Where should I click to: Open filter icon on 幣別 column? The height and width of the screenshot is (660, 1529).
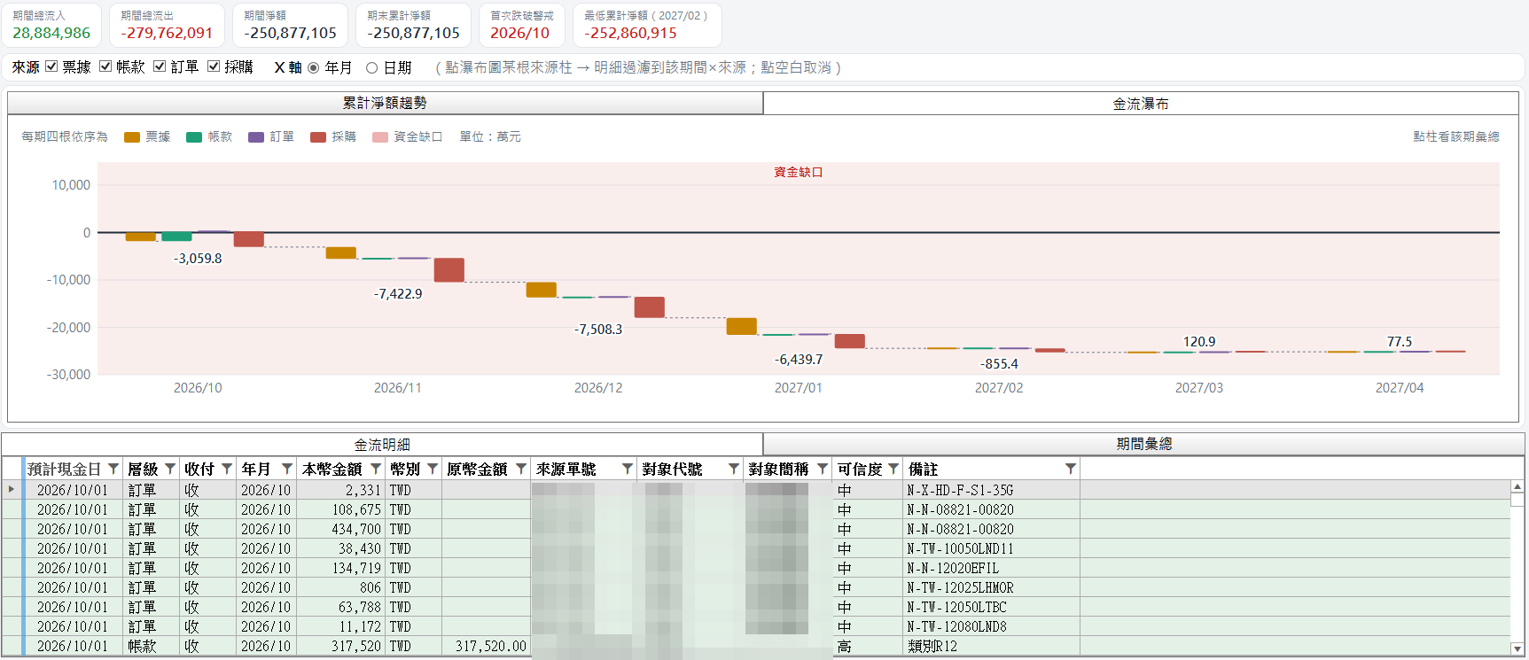(x=433, y=469)
